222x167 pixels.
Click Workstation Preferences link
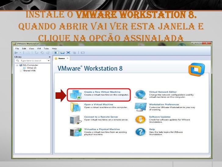click(164, 104)
